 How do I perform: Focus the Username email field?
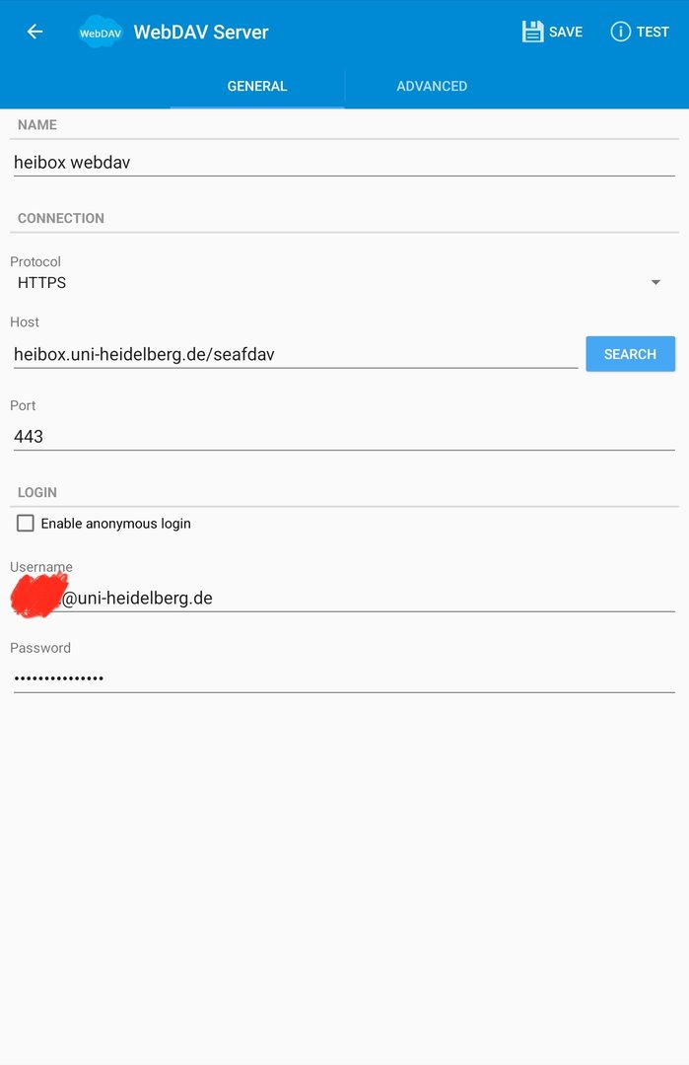[344, 598]
